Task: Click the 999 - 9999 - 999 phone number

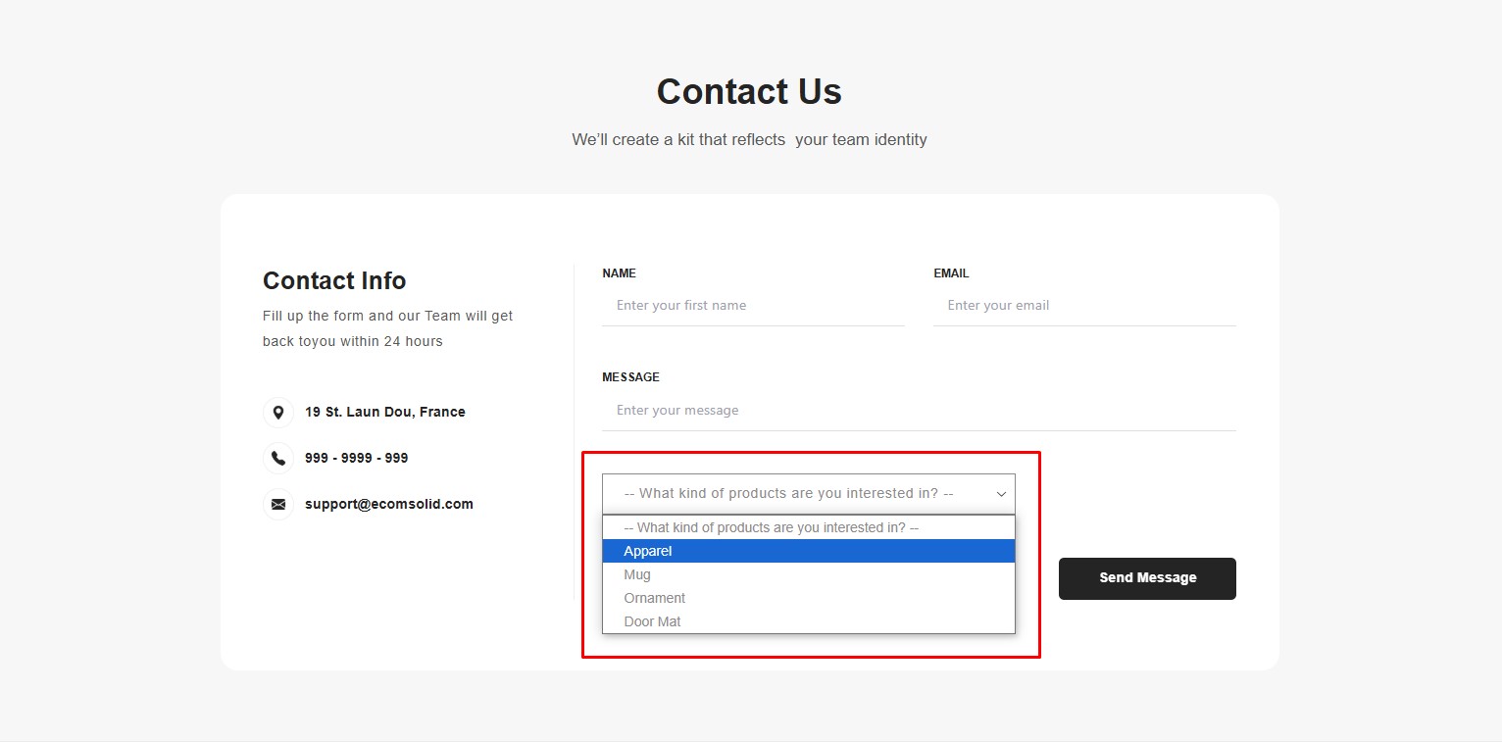Action: [x=356, y=458]
